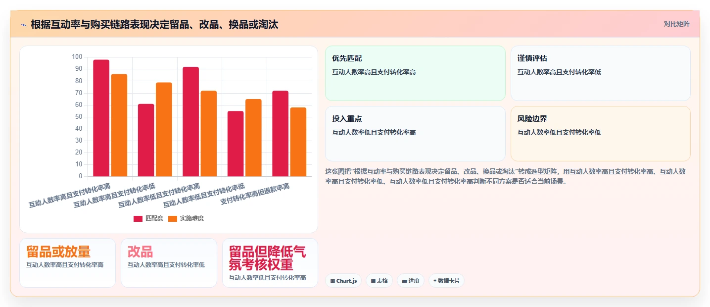This screenshot has height=307, width=710.
Task: Click x-axis label 互动人数率低且支付转化率低
Action: coord(204,196)
